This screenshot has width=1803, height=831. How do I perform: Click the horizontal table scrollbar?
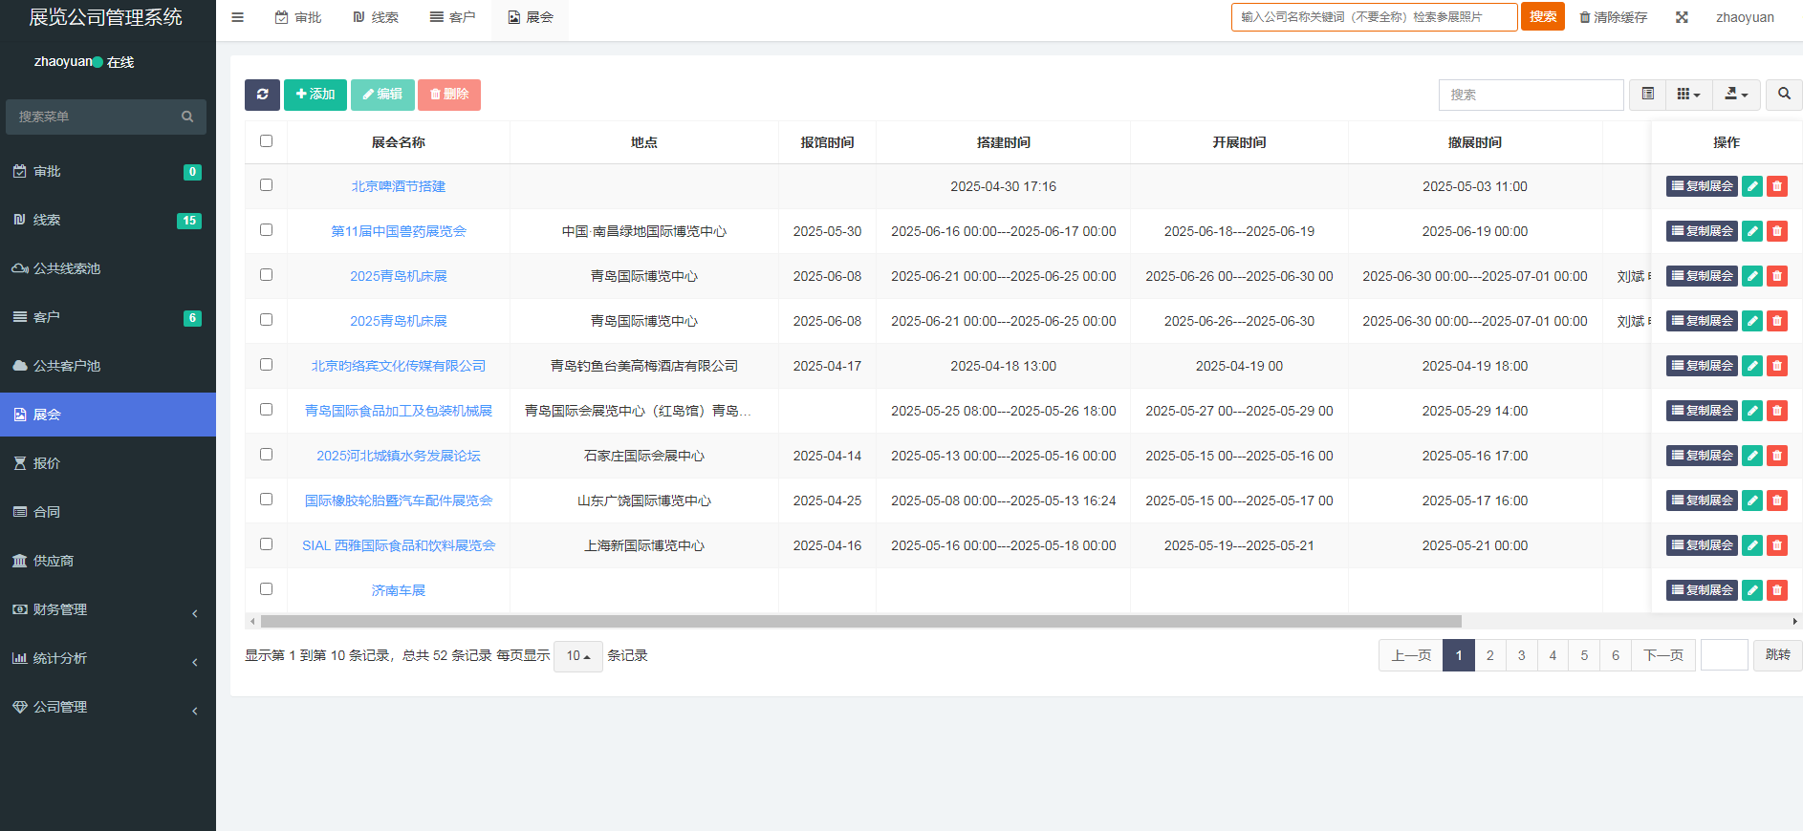click(860, 621)
